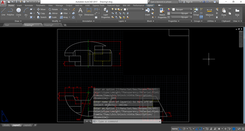Click the Mirror command
The width and height of the screenshot is (245, 131).
pos(53,13)
